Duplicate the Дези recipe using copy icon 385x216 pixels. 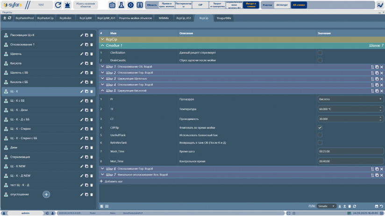pyautogui.click(x=87, y=147)
